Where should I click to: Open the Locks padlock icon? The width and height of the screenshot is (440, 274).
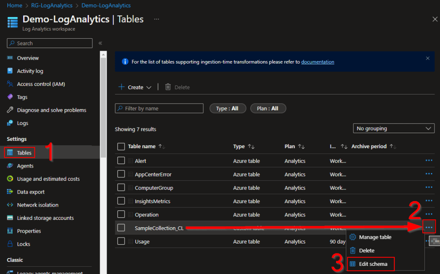click(x=10, y=244)
